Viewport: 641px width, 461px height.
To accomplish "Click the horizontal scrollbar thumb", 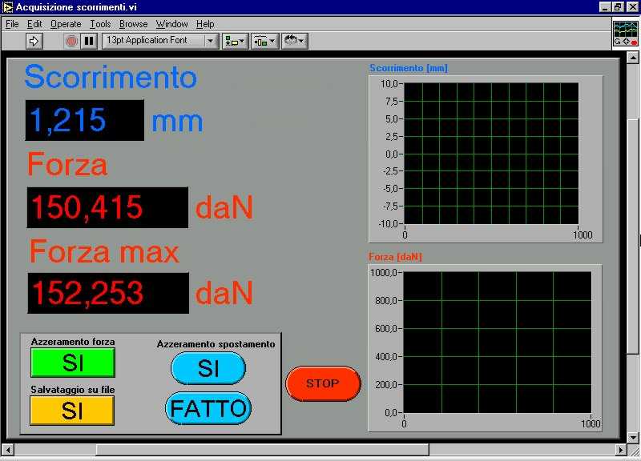I will (263, 450).
